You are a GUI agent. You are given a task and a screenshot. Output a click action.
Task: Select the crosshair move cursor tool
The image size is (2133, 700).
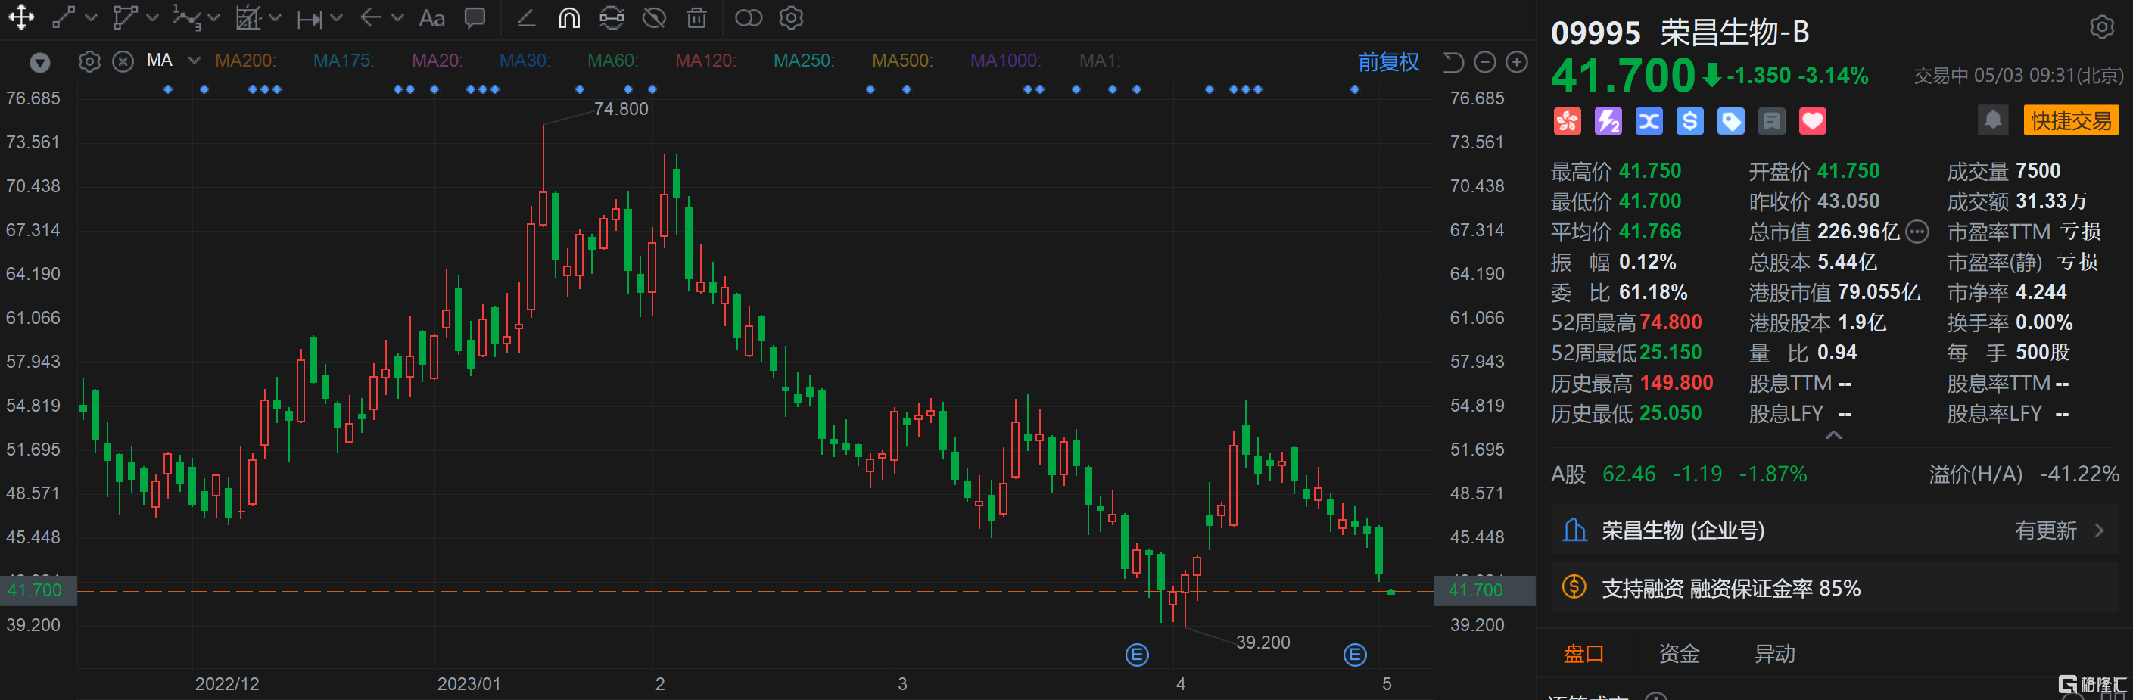coord(21,17)
